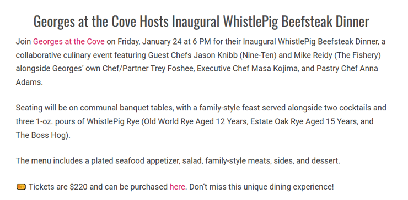Click 'Don't miss this unique dining experience!'
The height and width of the screenshot is (200, 408).
pos(261,187)
